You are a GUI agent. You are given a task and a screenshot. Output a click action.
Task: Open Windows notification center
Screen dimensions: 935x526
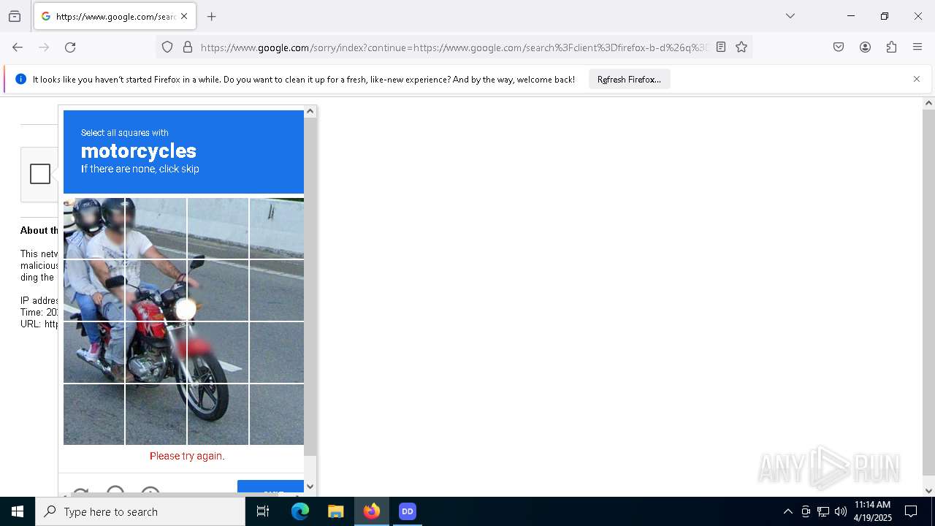pos(911,511)
